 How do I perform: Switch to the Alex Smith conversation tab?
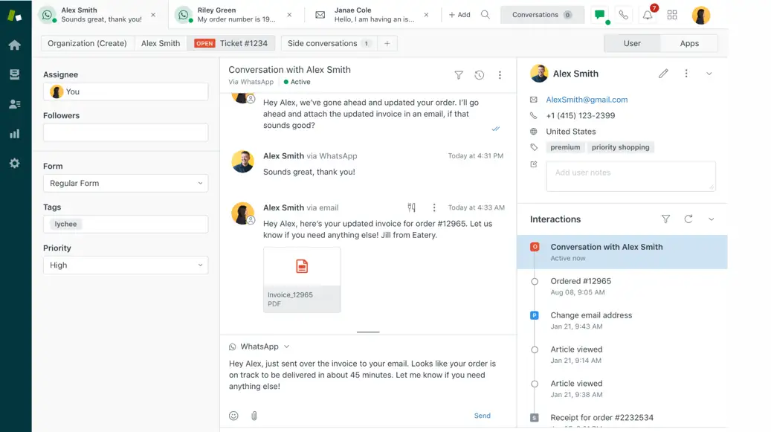[x=99, y=15]
